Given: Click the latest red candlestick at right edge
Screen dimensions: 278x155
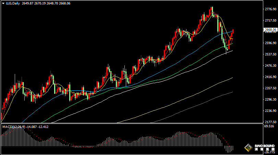Looking at the screenshot, I should [x=233, y=31].
